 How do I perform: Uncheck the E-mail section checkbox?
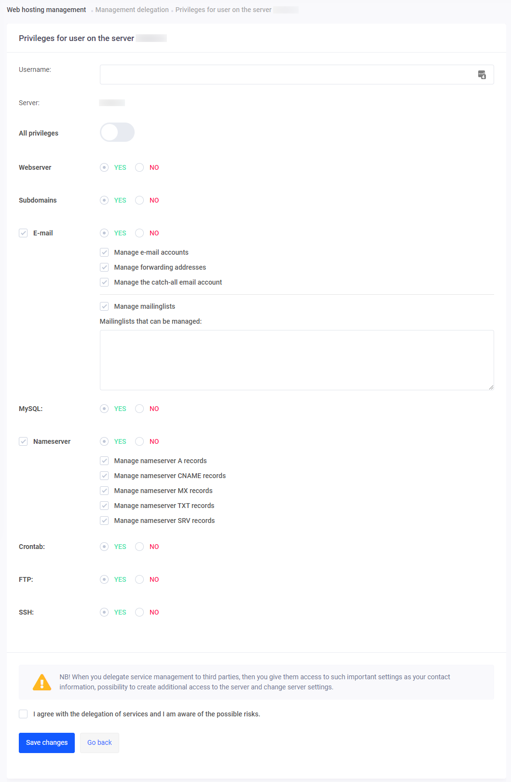click(23, 233)
